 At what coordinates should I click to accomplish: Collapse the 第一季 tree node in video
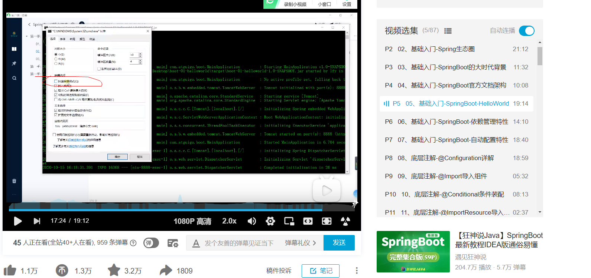point(27,36)
